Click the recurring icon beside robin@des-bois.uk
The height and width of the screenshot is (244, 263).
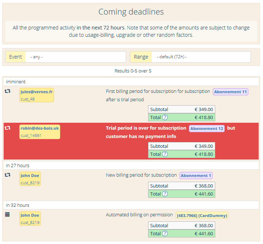click(7, 128)
